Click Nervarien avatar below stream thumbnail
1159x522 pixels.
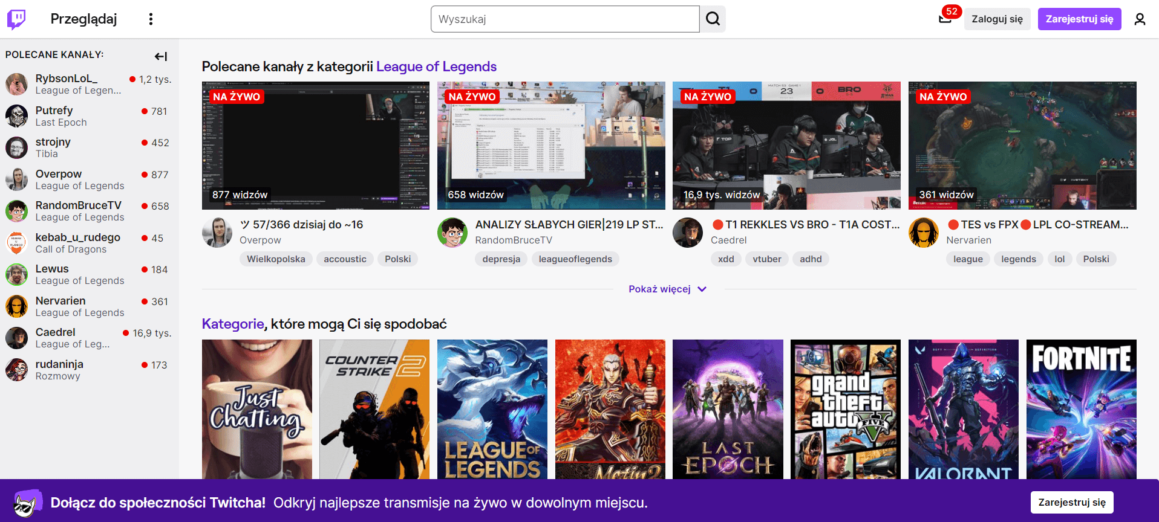coord(924,233)
